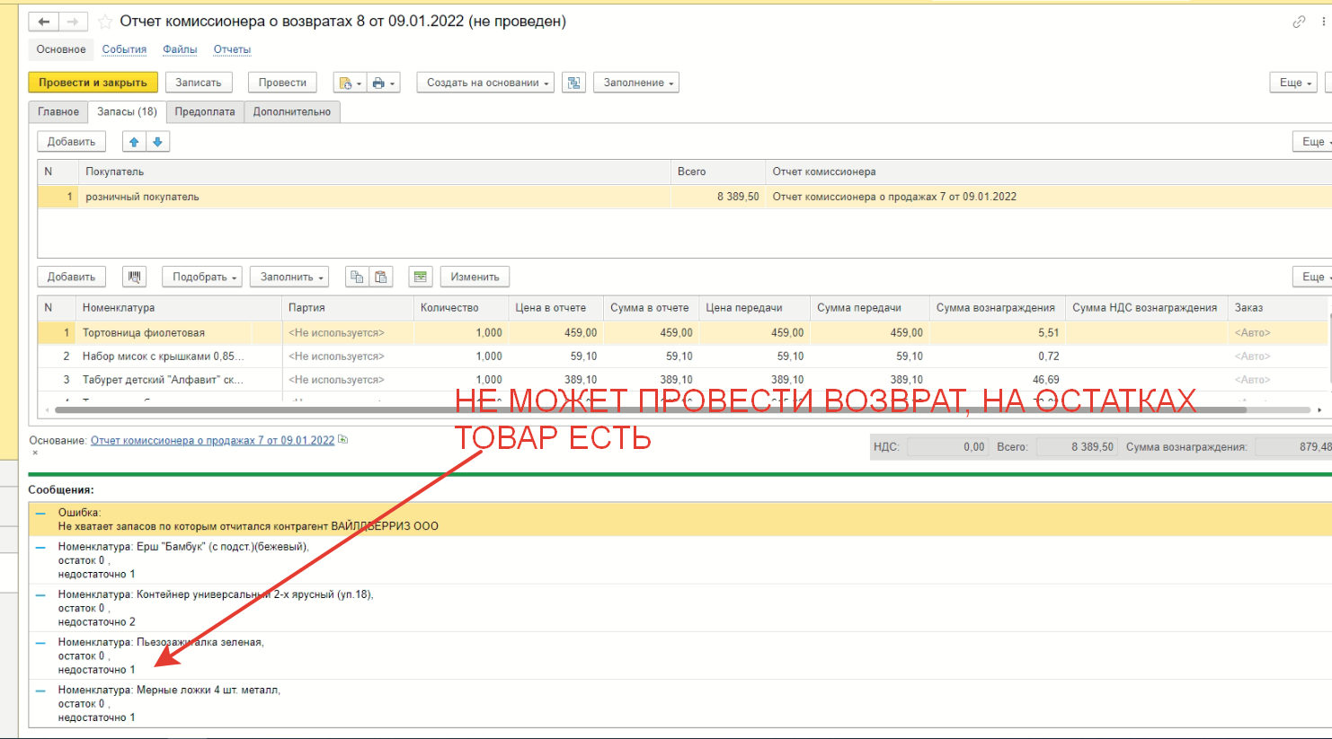Viewport: 1332px width, 739px height.
Task: Click the green table settings icon
Action: [x=420, y=277]
